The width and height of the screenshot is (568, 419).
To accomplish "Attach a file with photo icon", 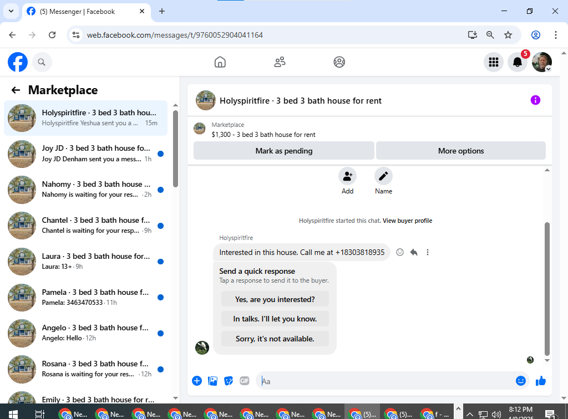I will pos(212,381).
